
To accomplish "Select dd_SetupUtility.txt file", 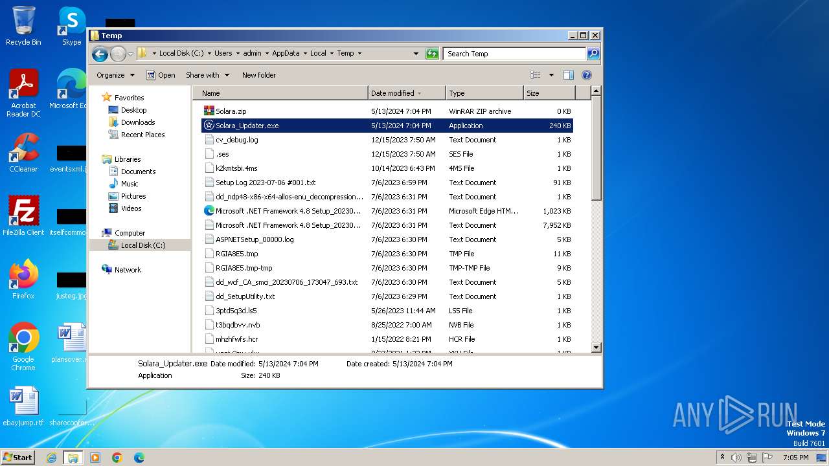I will click(x=245, y=296).
